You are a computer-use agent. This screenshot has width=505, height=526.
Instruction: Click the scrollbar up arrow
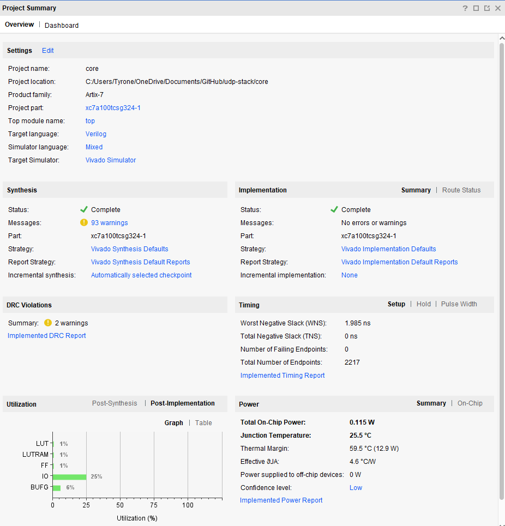[x=502, y=38]
